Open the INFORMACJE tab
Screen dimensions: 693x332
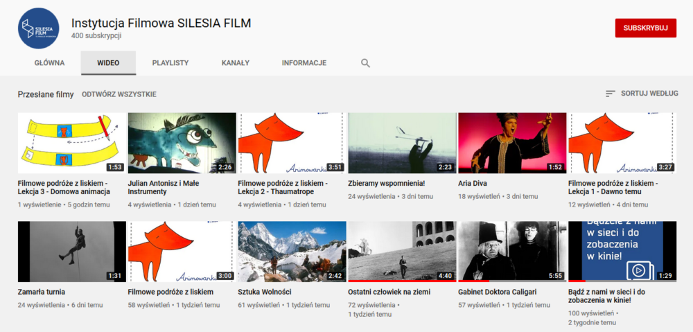pos(304,63)
